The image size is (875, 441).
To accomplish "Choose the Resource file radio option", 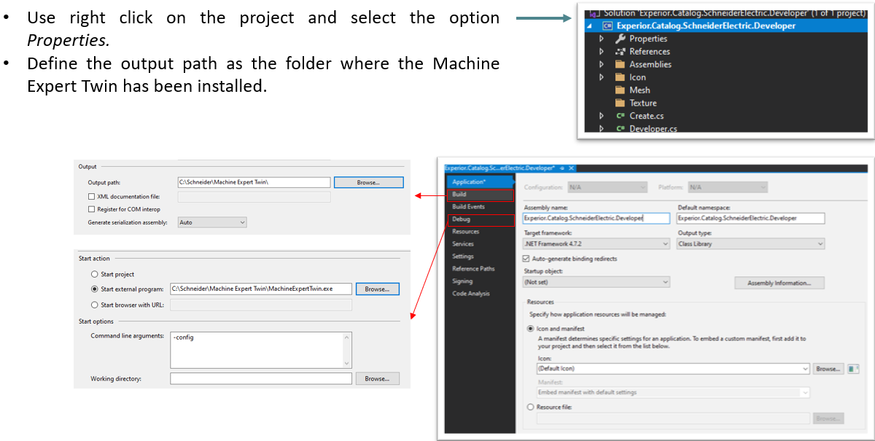I will [x=530, y=407].
